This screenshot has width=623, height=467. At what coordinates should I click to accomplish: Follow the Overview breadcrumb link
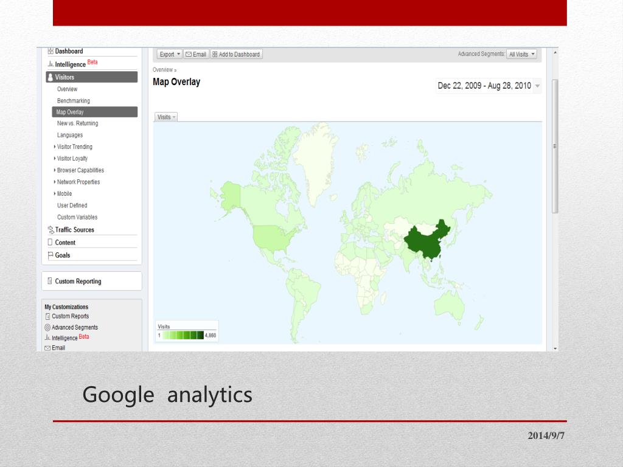[x=162, y=70]
